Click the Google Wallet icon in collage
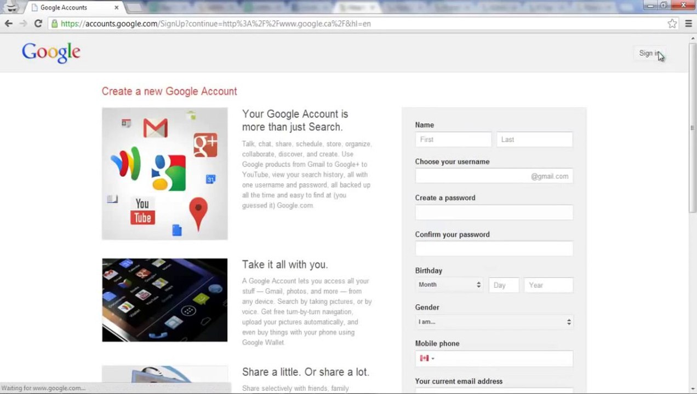The width and height of the screenshot is (697, 394). coord(127,163)
